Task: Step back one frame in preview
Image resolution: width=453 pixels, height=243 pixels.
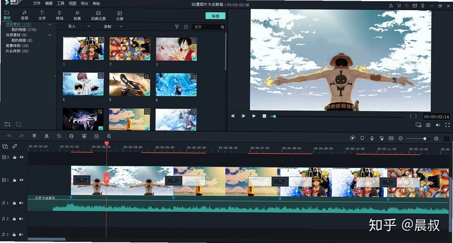Action: click(x=233, y=116)
